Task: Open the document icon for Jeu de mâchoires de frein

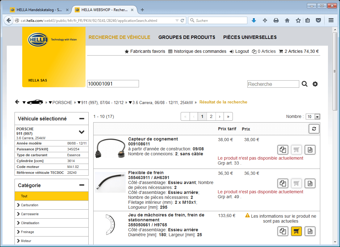Action: 310,231
